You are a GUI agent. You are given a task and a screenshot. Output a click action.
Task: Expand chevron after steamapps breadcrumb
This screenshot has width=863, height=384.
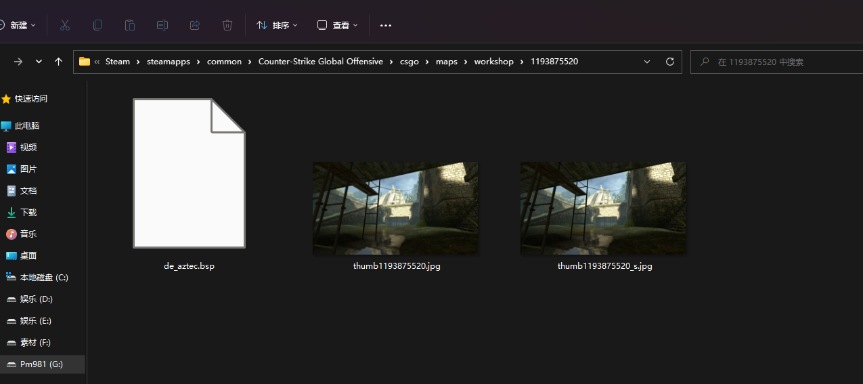point(199,62)
